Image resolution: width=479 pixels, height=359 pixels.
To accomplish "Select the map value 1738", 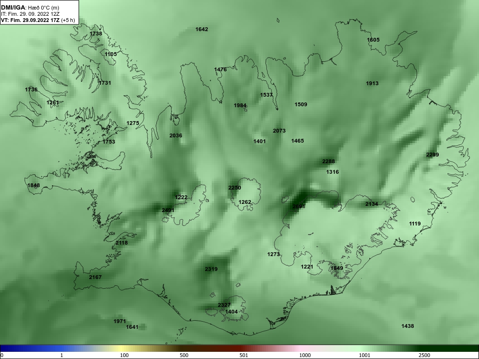I will 96,34.
